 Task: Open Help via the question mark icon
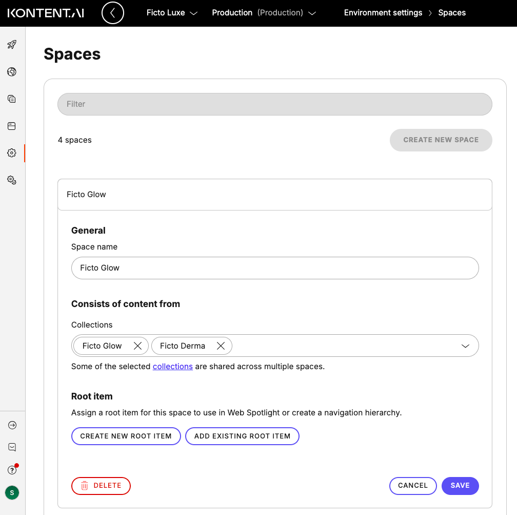pyautogui.click(x=12, y=469)
